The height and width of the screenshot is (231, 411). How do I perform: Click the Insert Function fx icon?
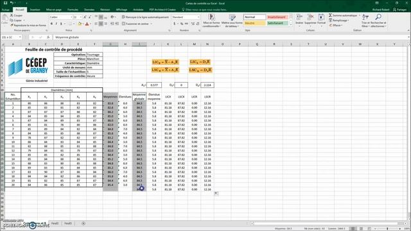pos(48,37)
